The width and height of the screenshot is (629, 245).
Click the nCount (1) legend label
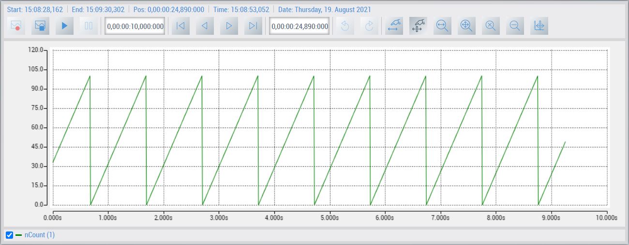point(40,235)
